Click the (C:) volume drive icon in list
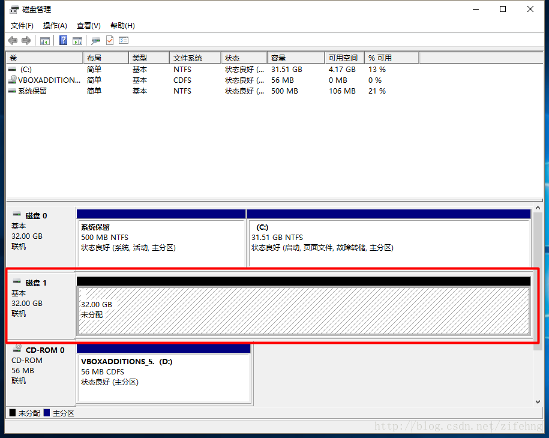Image resolution: width=549 pixels, height=438 pixels. [12, 70]
